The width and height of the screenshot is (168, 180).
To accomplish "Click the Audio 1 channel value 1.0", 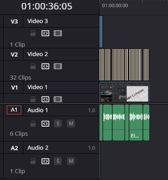I will [x=92, y=110].
